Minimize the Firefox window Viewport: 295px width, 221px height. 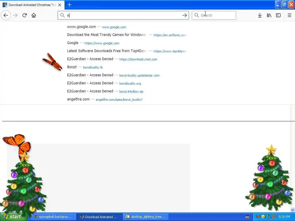click(278, 5)
